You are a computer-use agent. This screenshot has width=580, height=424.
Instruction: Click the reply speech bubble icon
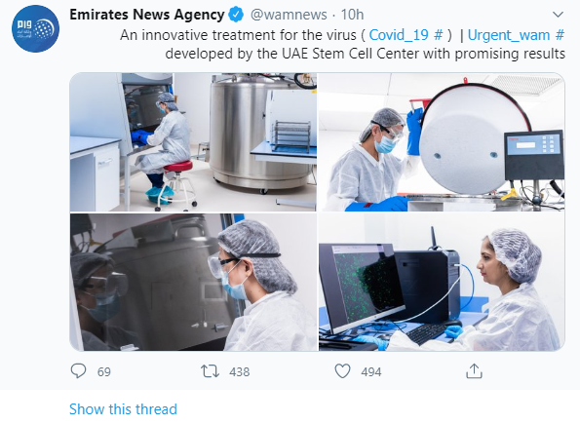point(78,371)
